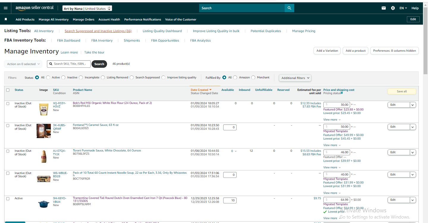Viewport: 428px width, 223px height.
Task: Open Search Suppressed and Inactive Listings link
Action: 98,31
